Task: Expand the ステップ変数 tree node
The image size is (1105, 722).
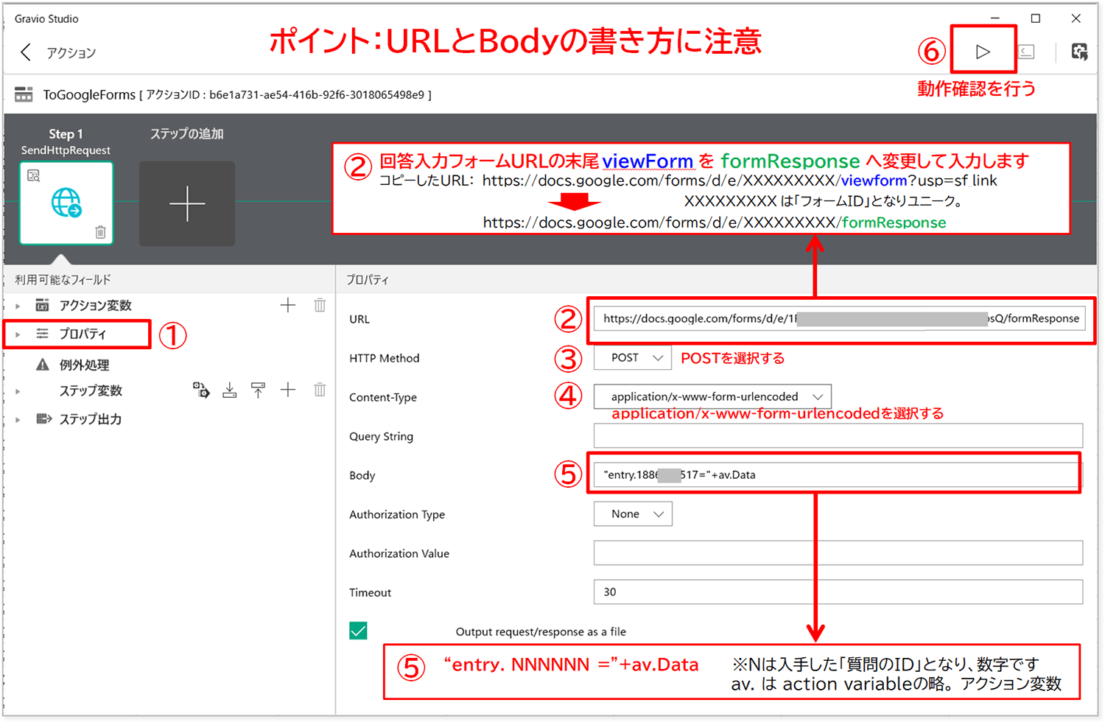Action: pyautogui.click(x=18, y=391)
